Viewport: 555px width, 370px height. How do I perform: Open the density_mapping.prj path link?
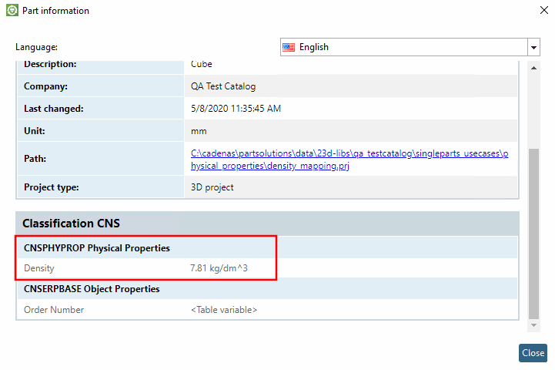click(349, 160)
